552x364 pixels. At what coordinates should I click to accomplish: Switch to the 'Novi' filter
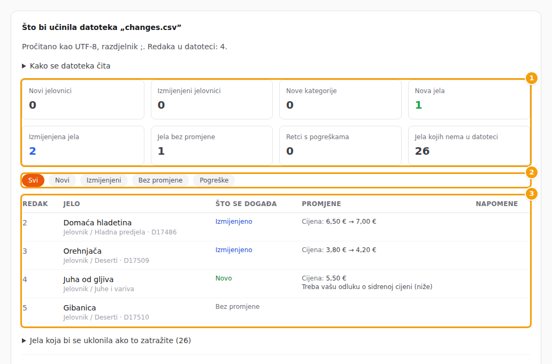[x=62, y=180]
